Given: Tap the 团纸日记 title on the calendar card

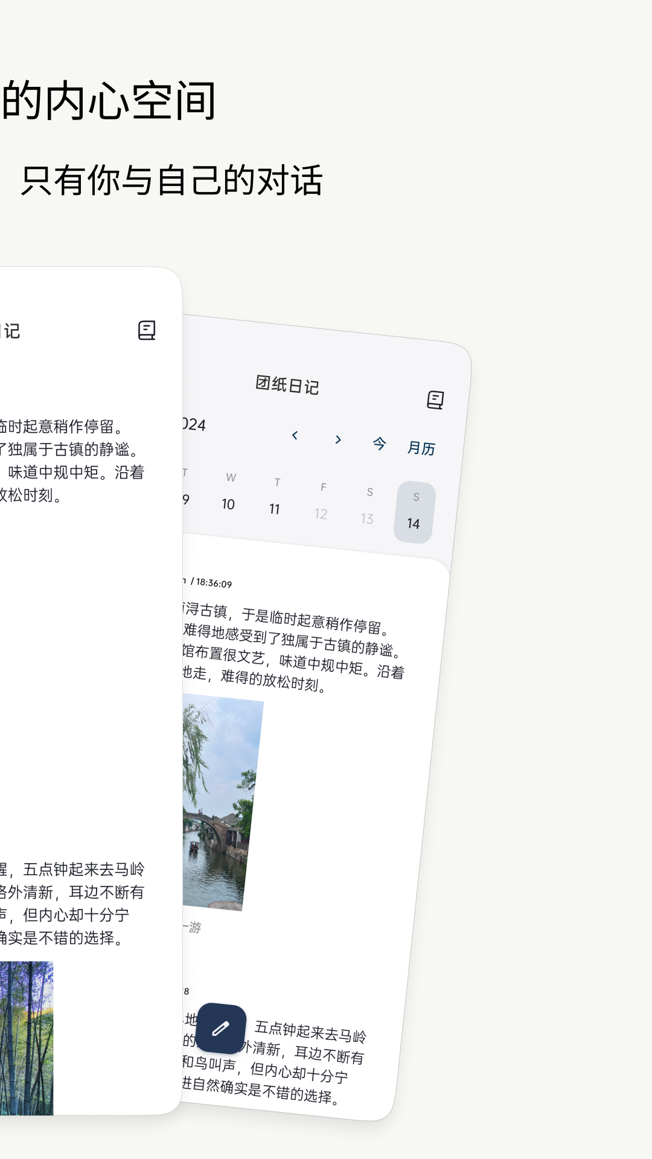Looking at the screenshot, I should click(287, 385).
